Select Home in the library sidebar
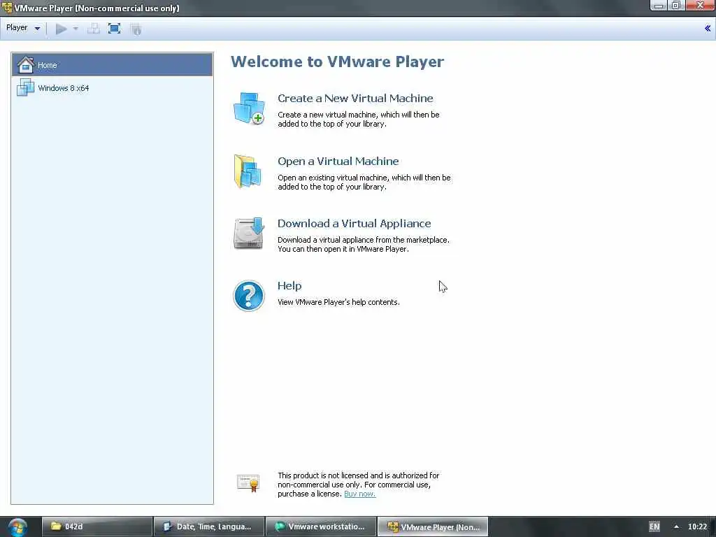This screenshot has height=537, width=716. [113, 65]
